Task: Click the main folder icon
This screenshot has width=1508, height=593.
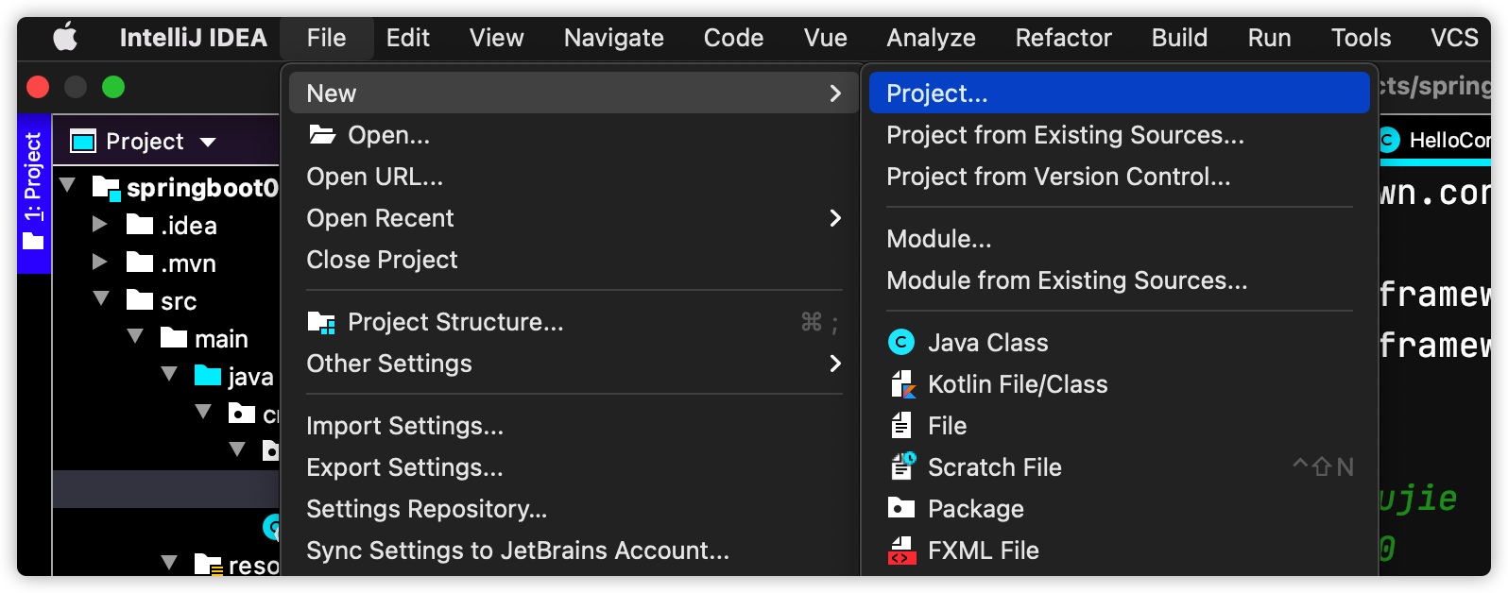Action: [174, 338]
